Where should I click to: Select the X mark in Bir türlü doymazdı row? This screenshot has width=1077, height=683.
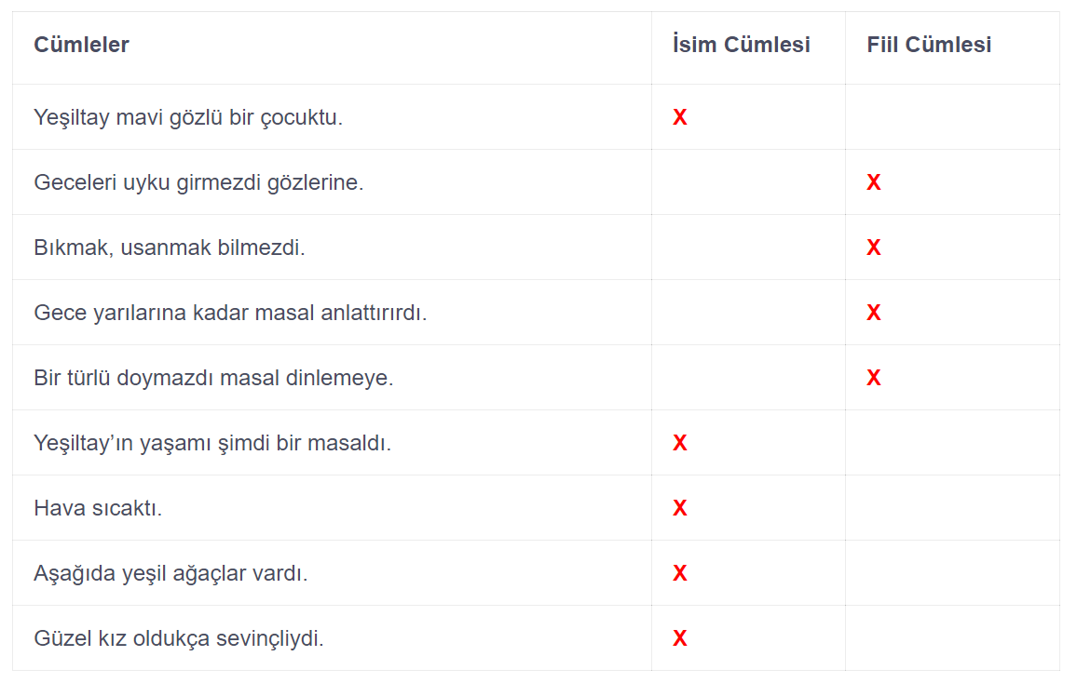click(x=873, y=378)
